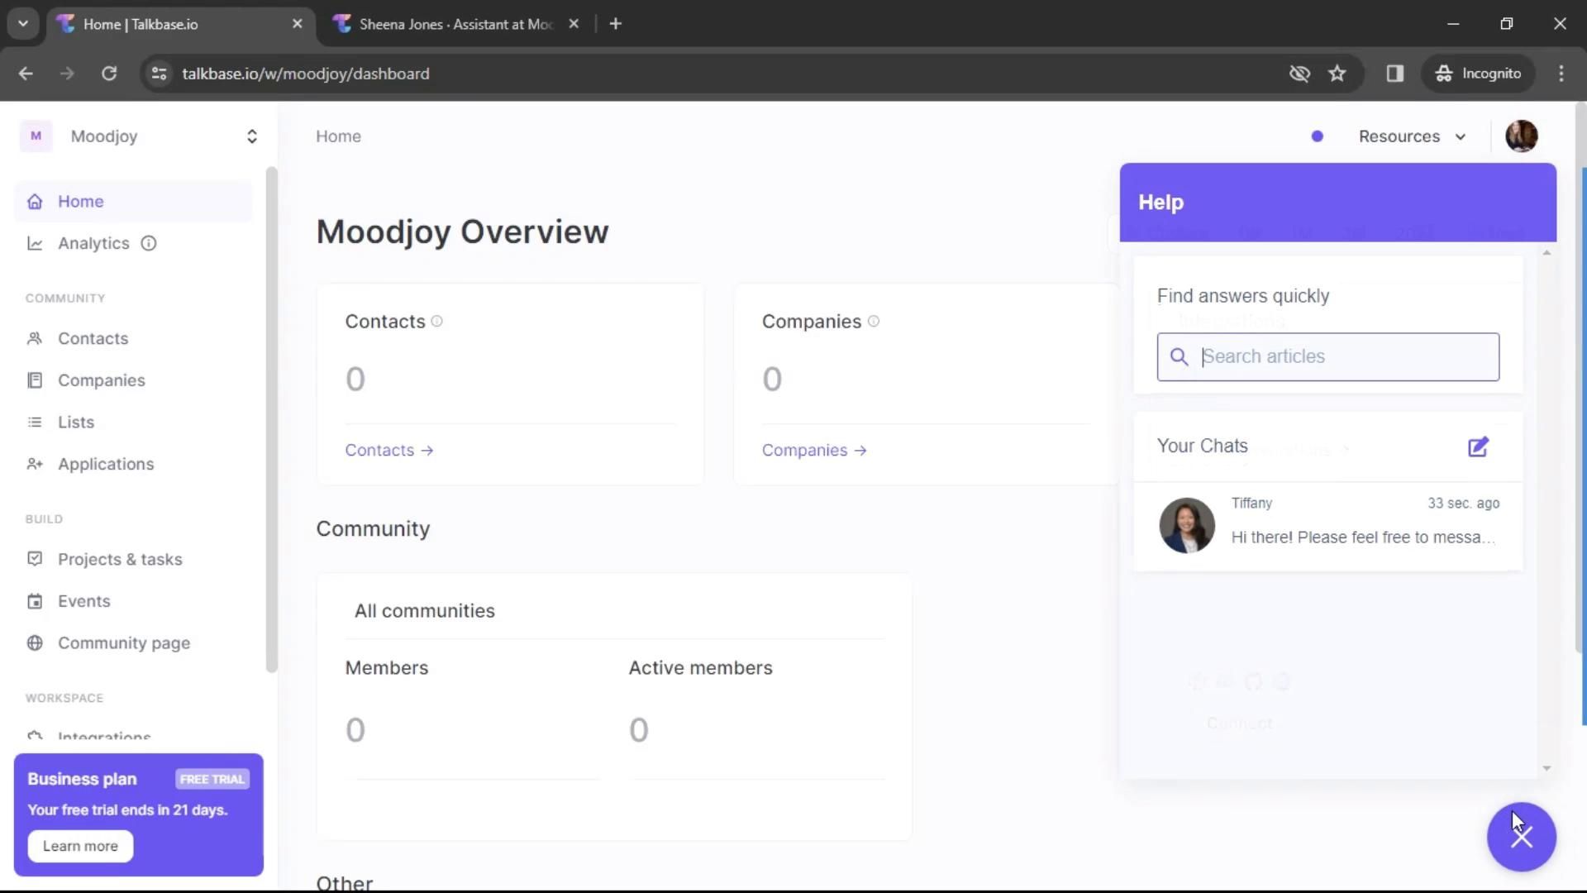Viewport: 1587px width, 893px height.
Task: Open Companies from the sidebar building icon
Action: (35, 380)
